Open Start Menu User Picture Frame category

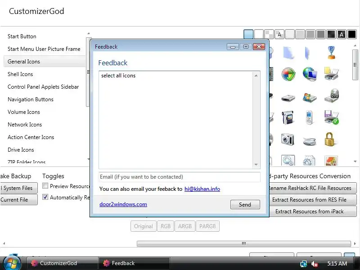pos(44,49)
